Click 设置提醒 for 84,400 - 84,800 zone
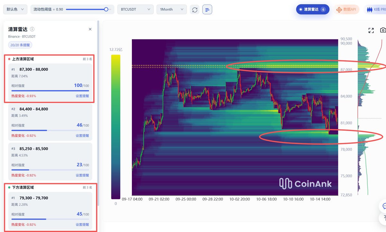386x232 pixels. tap(82, 136)
